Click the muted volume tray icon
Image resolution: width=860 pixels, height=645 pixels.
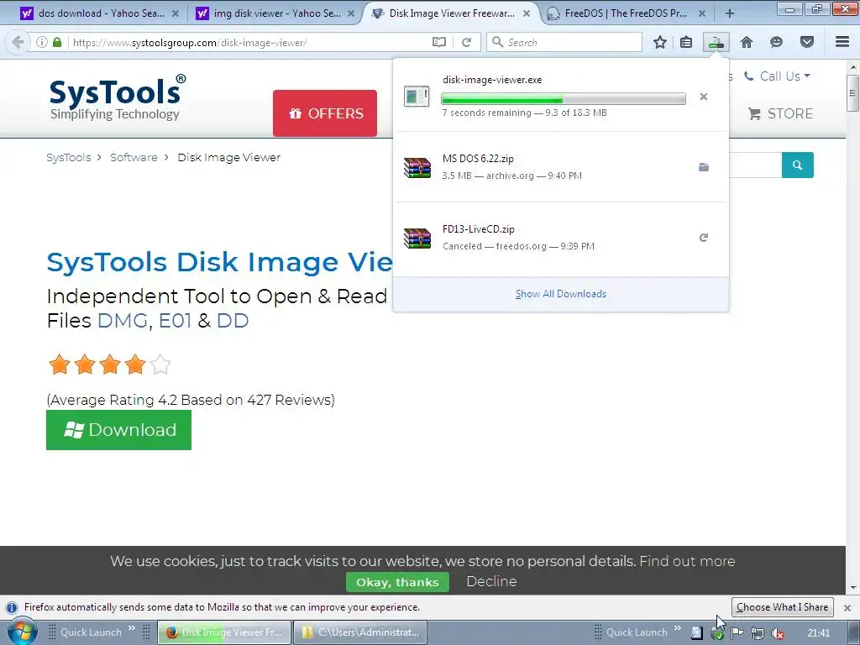[777, 633]
